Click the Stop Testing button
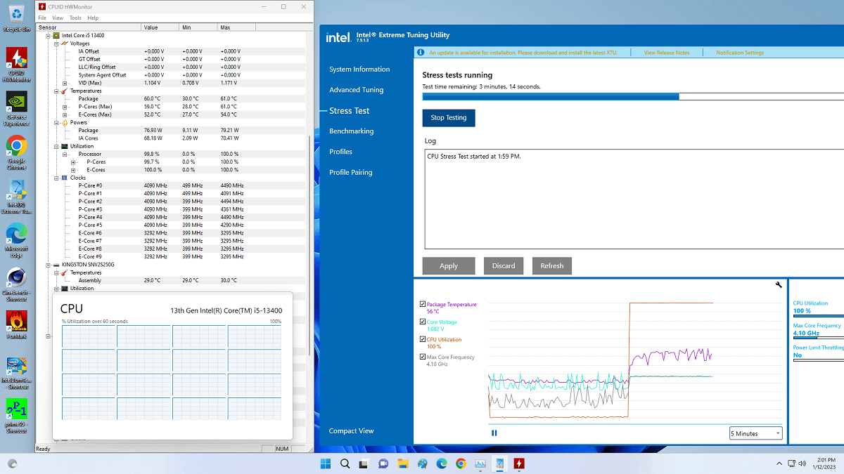Screen dimensions: 844x474 coord(449,118)
